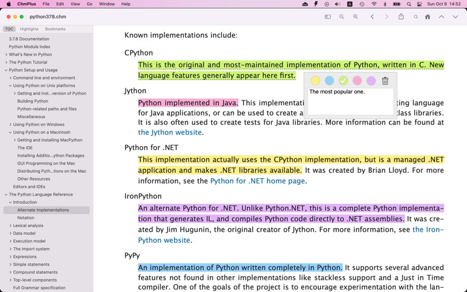467x292 pixels.
Task: Go to the home page icon
Action: pos(428,17)
